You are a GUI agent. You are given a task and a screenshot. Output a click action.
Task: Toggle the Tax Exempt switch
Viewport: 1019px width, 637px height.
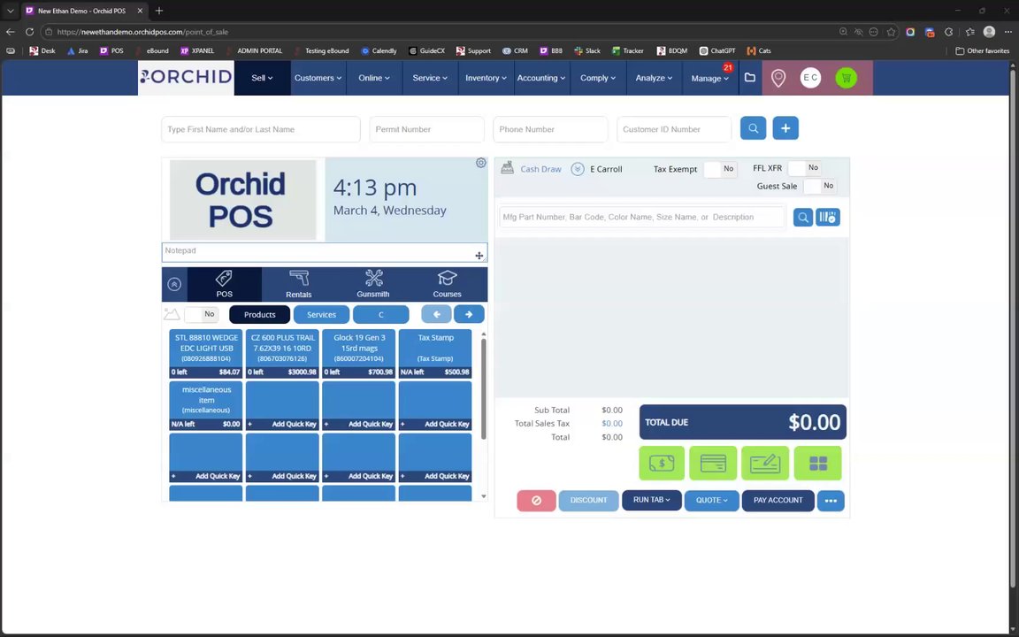(x=720, y=169)
